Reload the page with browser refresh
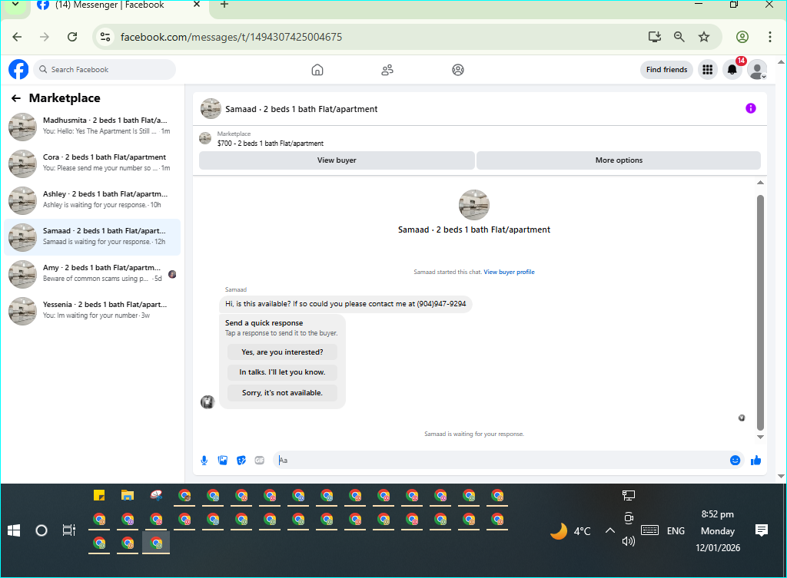The image size is (787, 578). (x=72, y=37)
